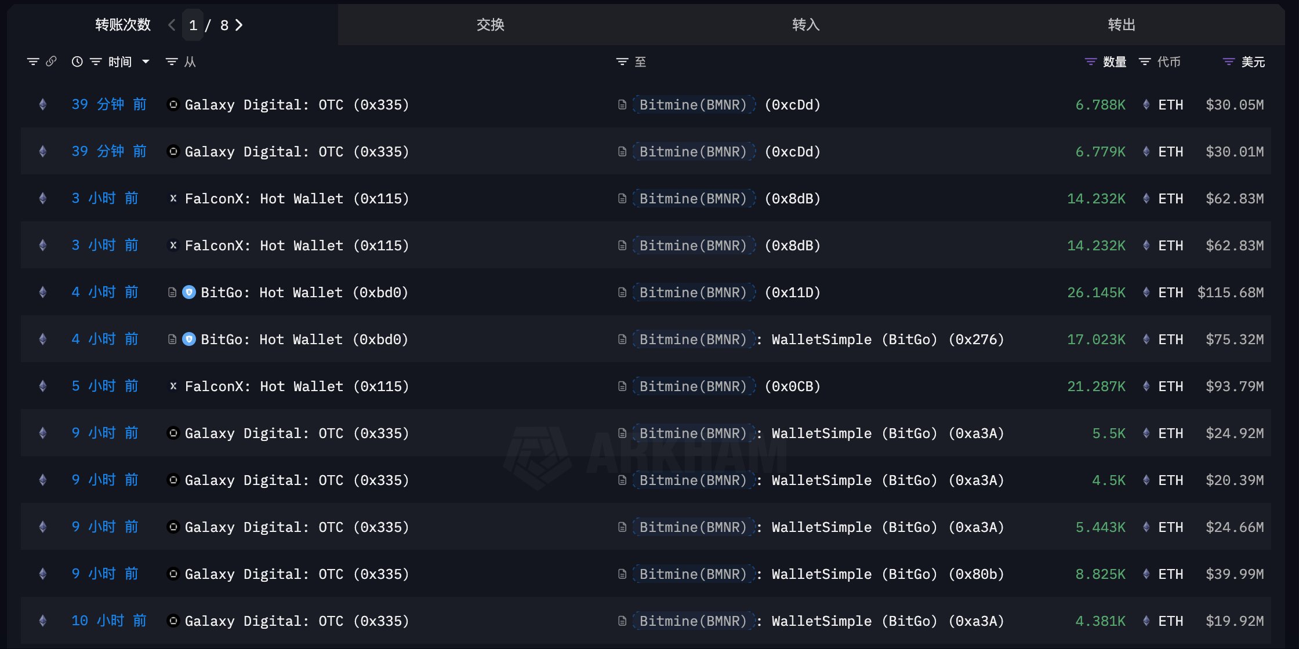Click Galaxy Digital logo in $39.99M row

pos(173,574)
